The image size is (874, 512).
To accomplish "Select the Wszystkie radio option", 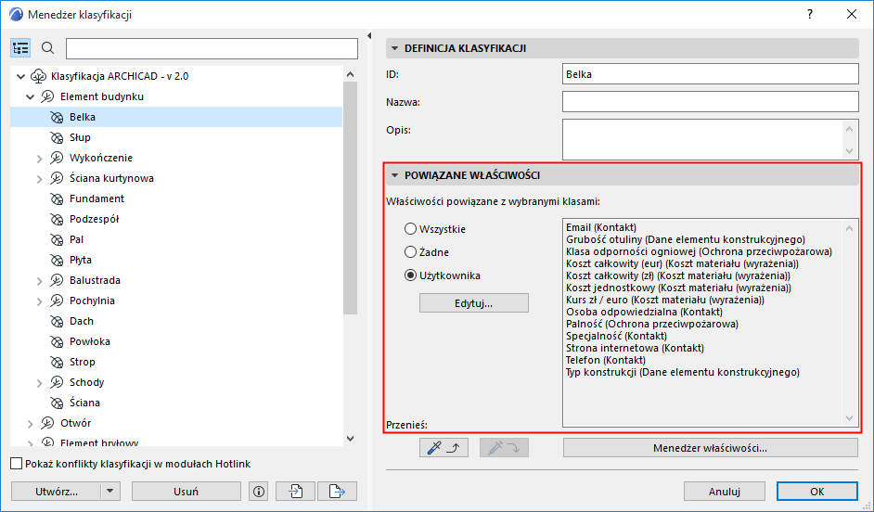I will pyautogui.click(x=411, y=229).
